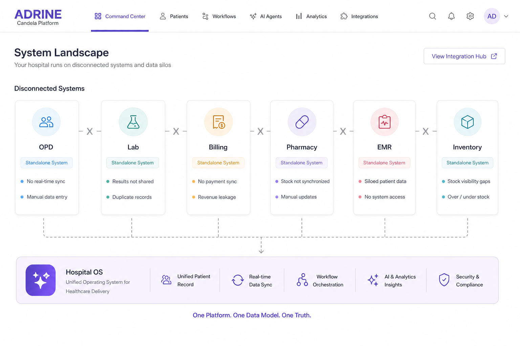Click the Lab card title
Viewport: 520px width, 346px height.
133,147
